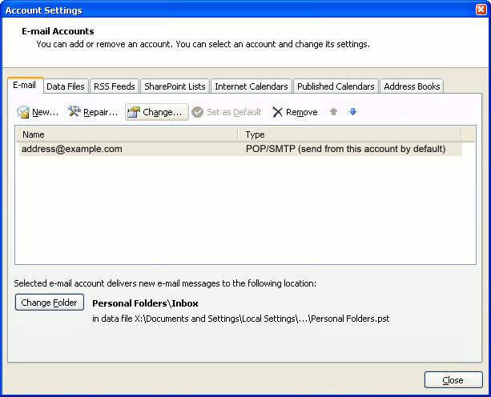Switch to the Data Files tab
Viewport: 491px width, 397px height.
(66, 86)
